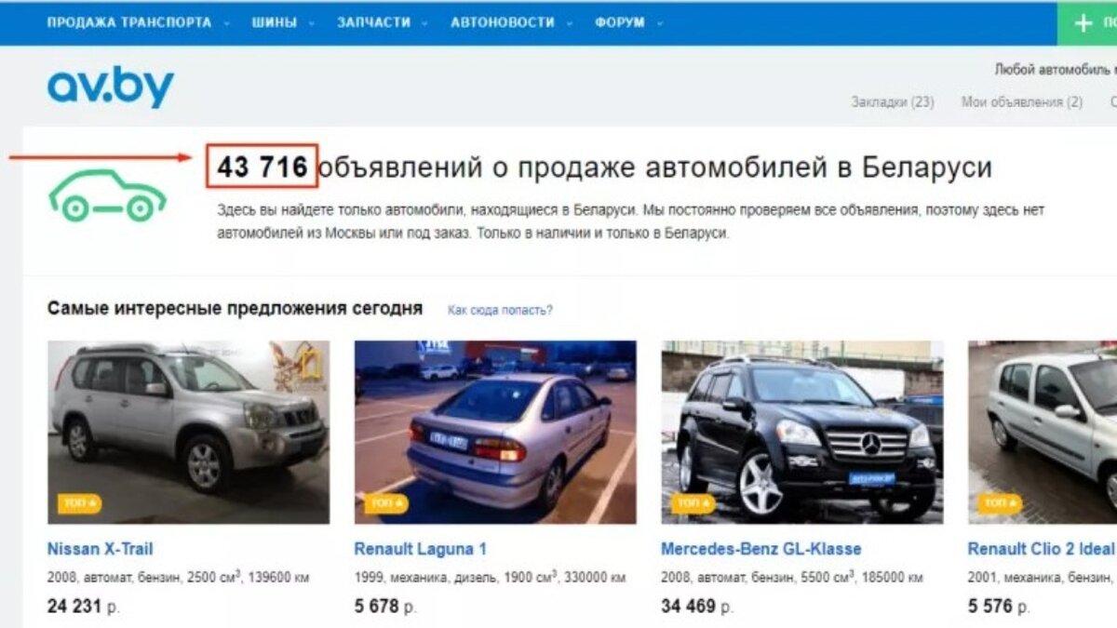Viewport: 1117px width, 628px height.
Task: Click the green plus add-listing button
Action: [1087, 23]
